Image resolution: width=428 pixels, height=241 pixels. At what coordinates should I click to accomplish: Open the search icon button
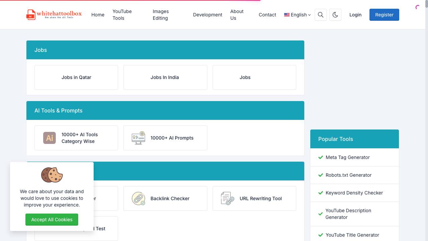[x=321, y=15]
